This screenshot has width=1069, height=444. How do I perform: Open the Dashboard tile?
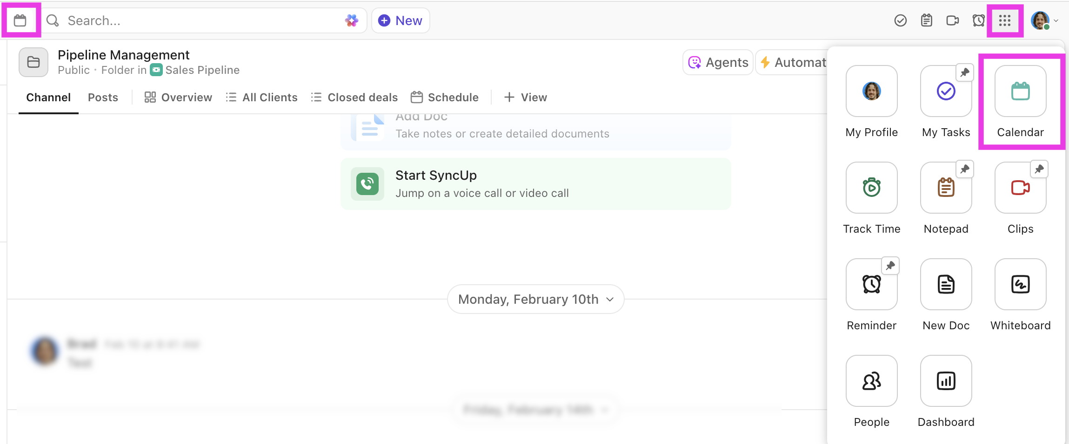click(x=946, y=381)
